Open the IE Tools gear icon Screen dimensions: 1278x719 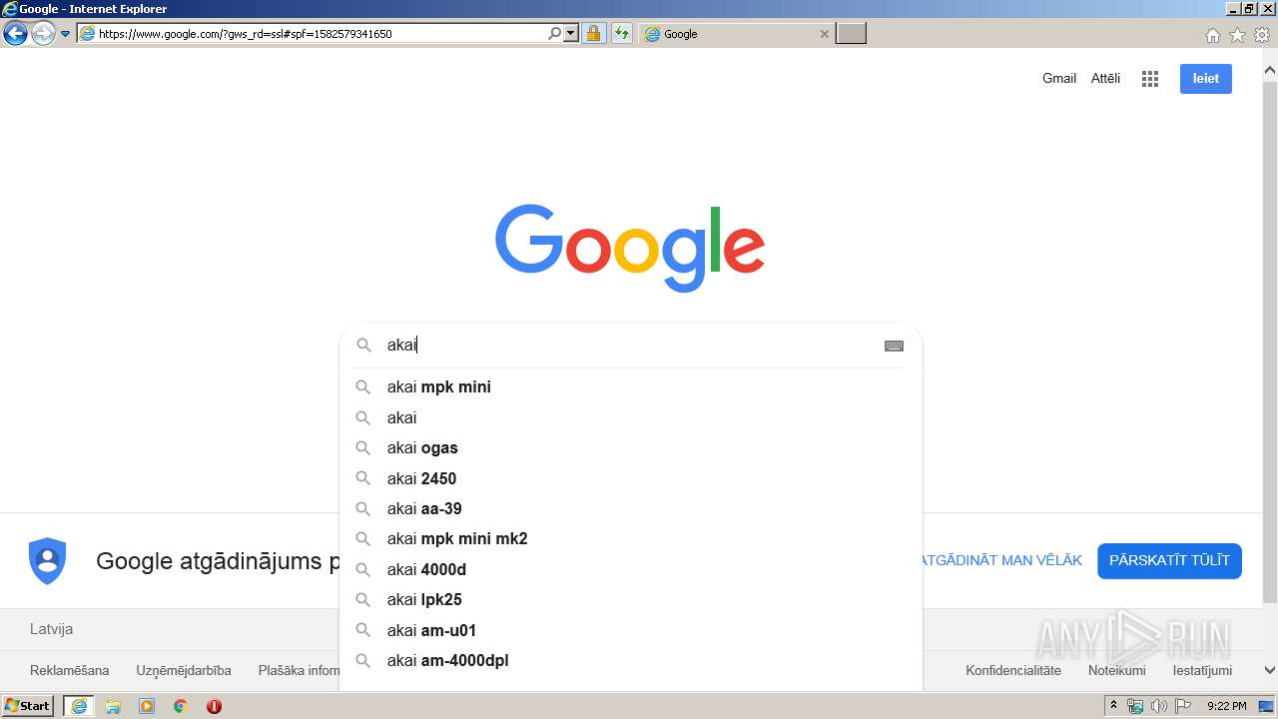coord(1262,35)
